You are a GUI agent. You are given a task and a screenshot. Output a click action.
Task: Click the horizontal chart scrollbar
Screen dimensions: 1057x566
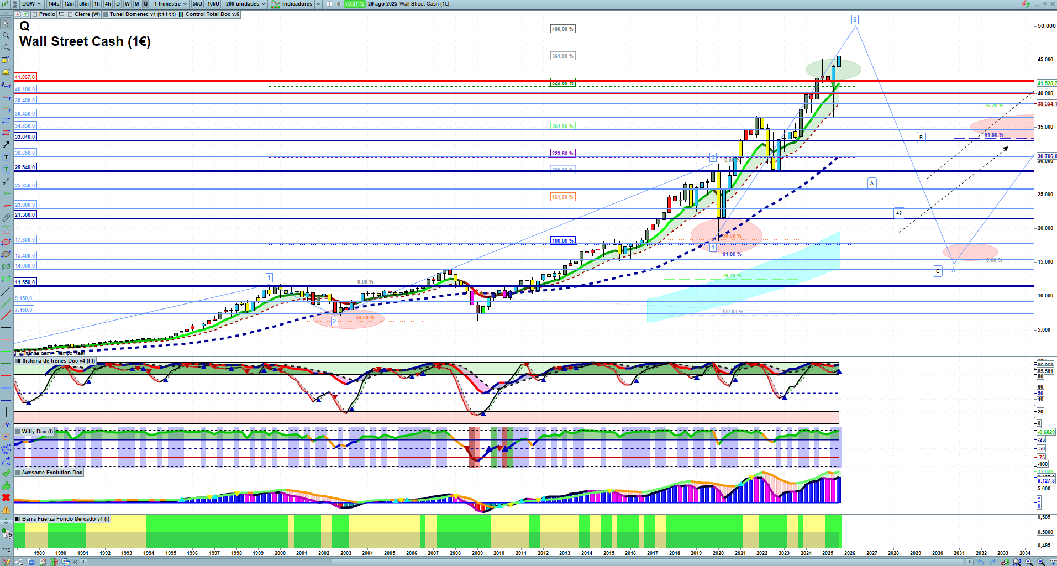(525, 562)
